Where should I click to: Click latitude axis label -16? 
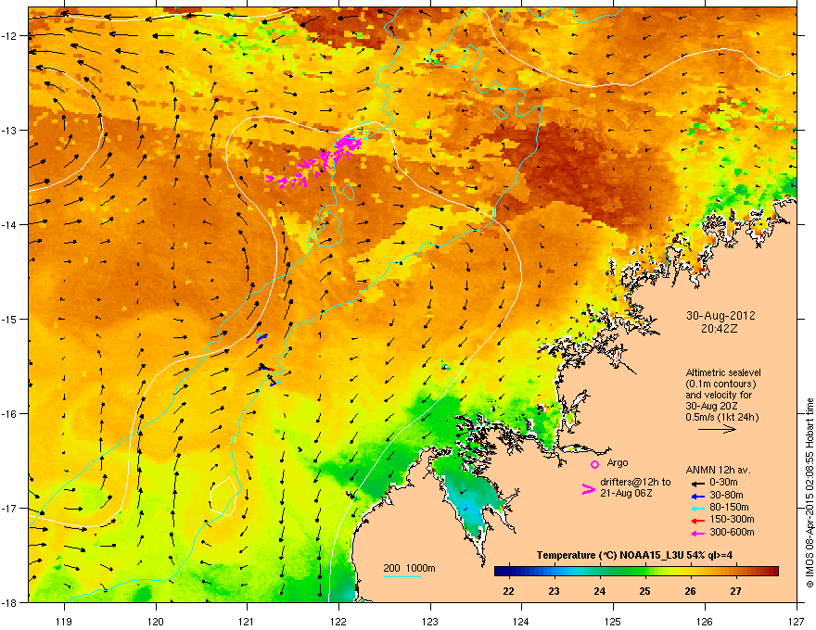click(x=10, y=414)
